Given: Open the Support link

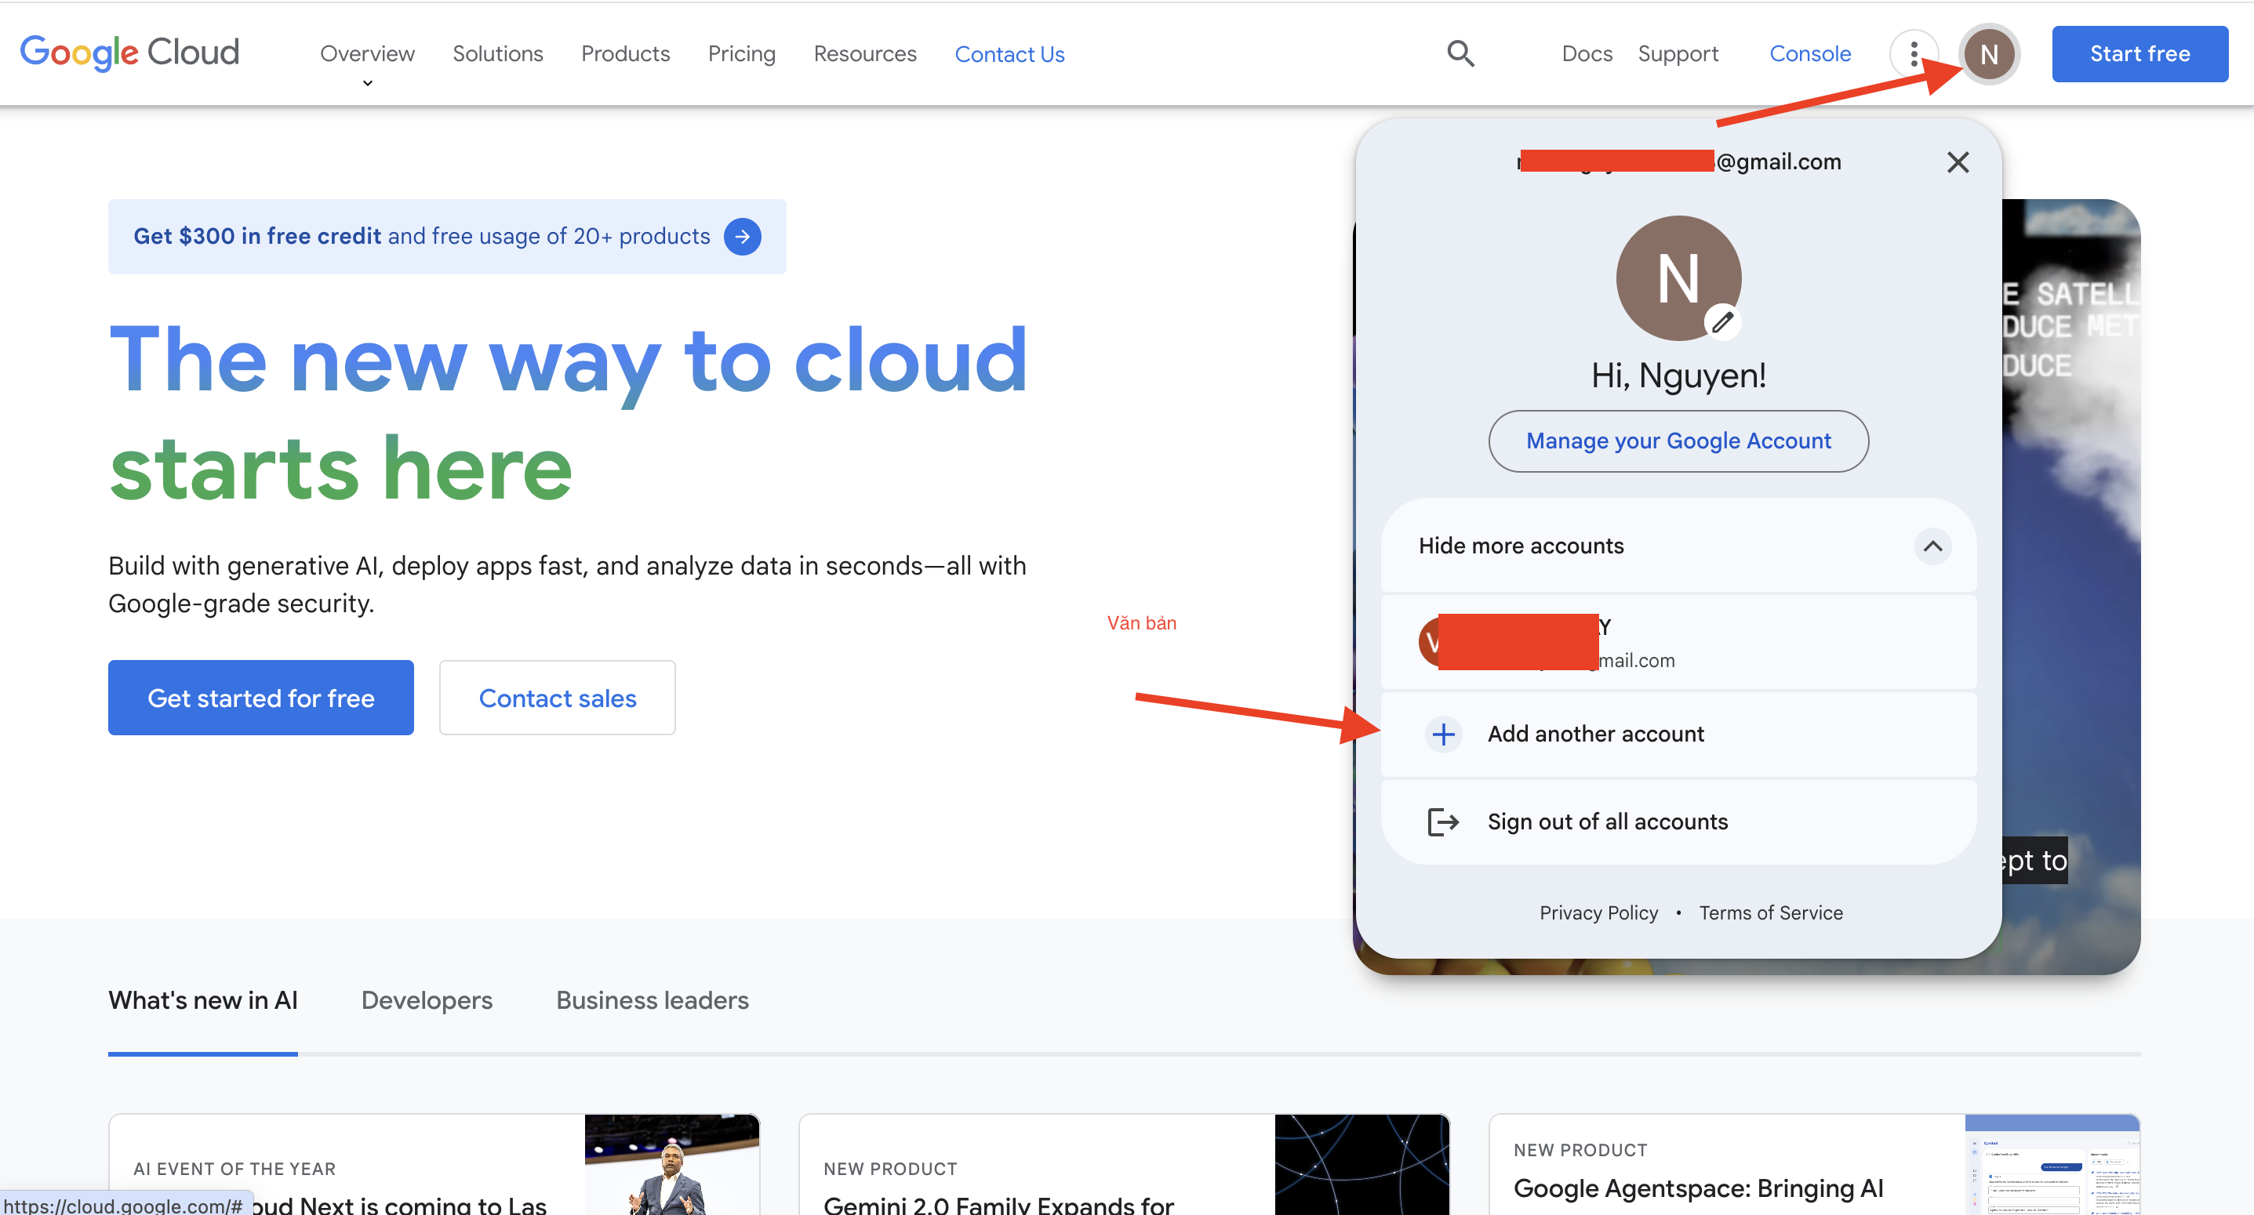Looking at the screenshot, I should coord(1678,54).
